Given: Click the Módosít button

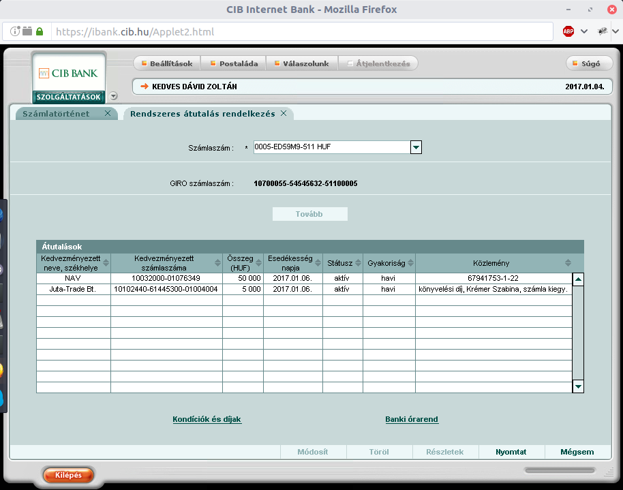Looking at the screenshot, I should tap(313, 452).
